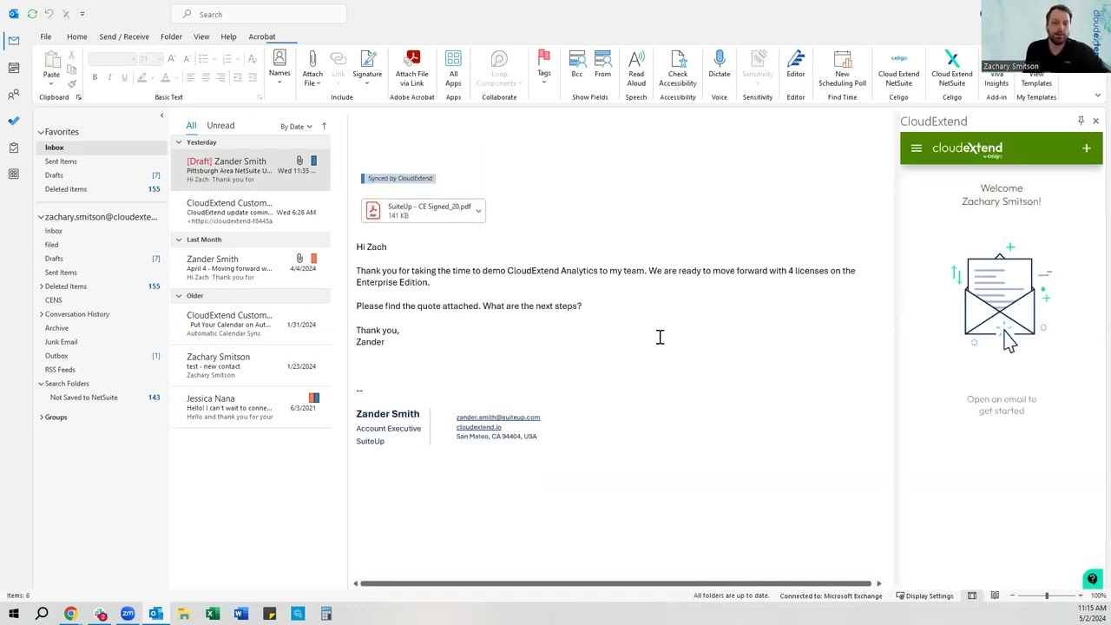This screenshot has height=625, width=1111.
Task: Pin the CloudExtend pane
Action: pyautogui.click(x=1081, y=121)
